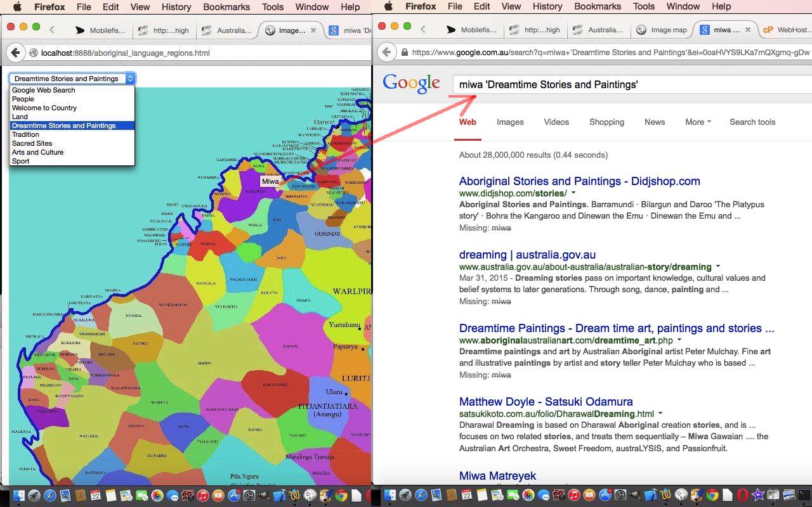Switch to the Image map tab in the right window

(662, 30)
